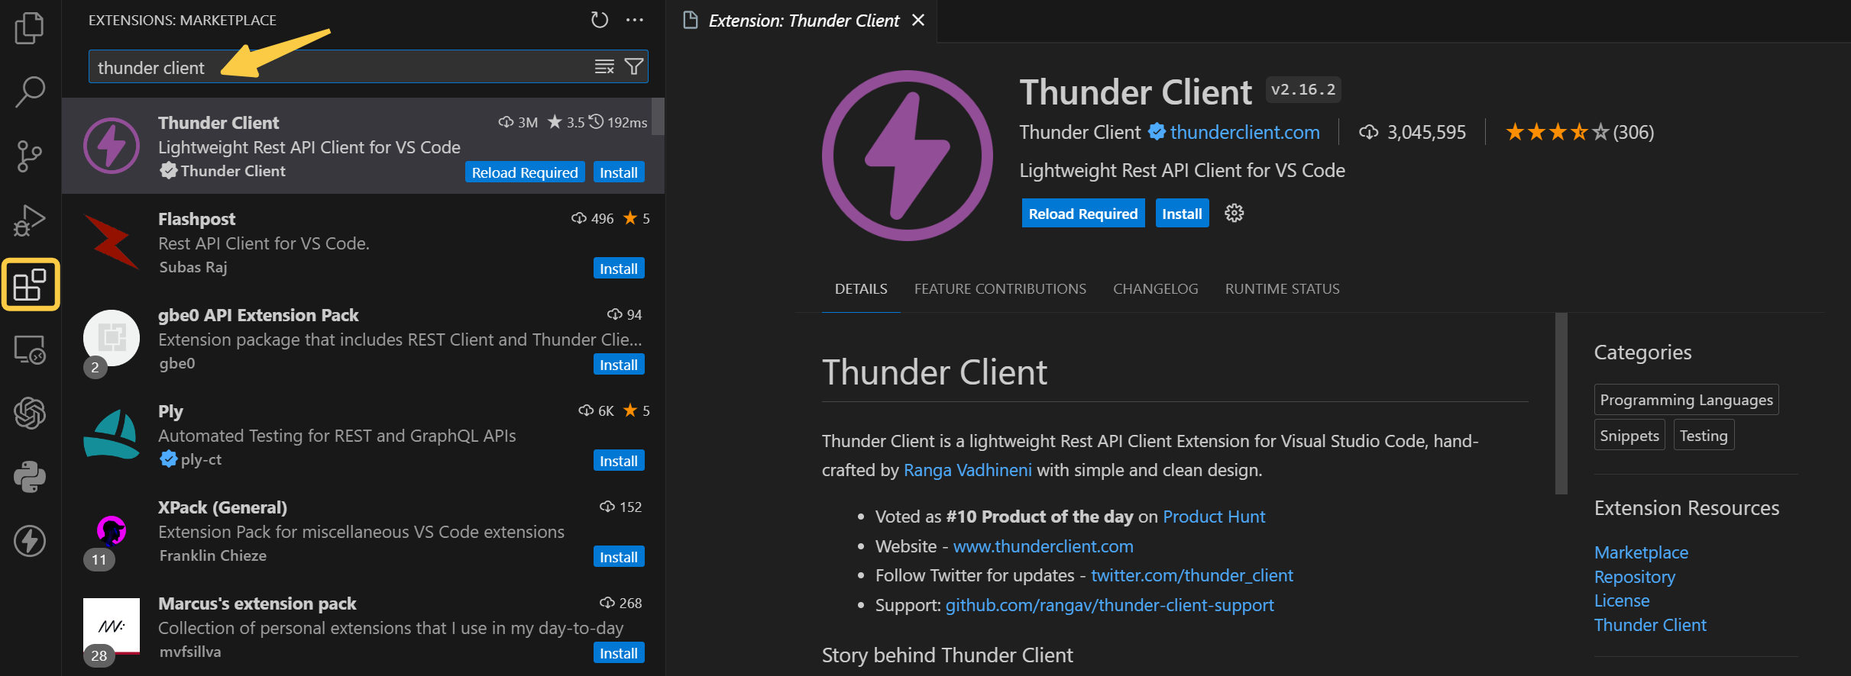Open gbe0 API Extension Pack icon
The image size is (1851, 676).
tap(112, 338)
